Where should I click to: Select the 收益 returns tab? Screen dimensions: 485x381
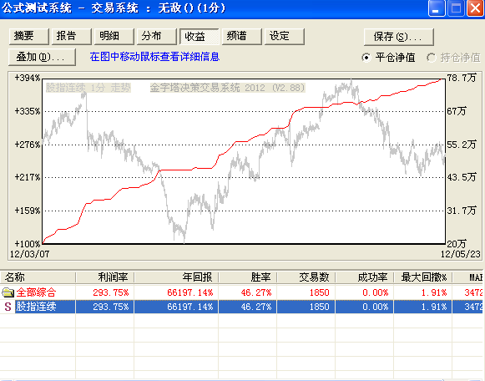tap(200, 37)
